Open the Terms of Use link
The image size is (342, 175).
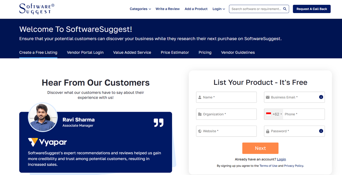click(269, 166)
